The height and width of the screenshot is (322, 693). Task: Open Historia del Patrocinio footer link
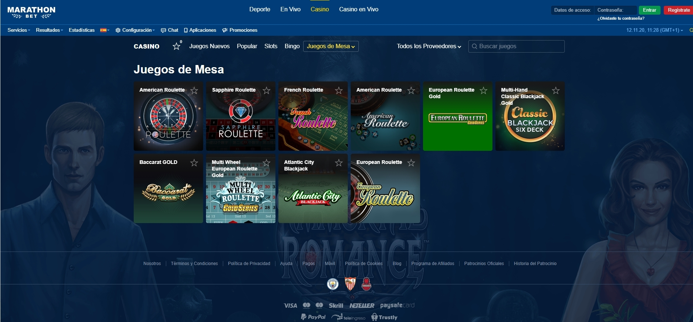coord(535,264)
